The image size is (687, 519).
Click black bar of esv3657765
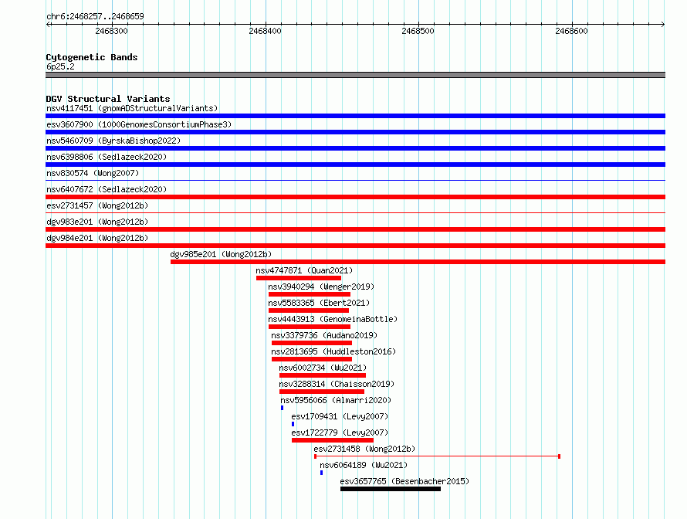391,489
